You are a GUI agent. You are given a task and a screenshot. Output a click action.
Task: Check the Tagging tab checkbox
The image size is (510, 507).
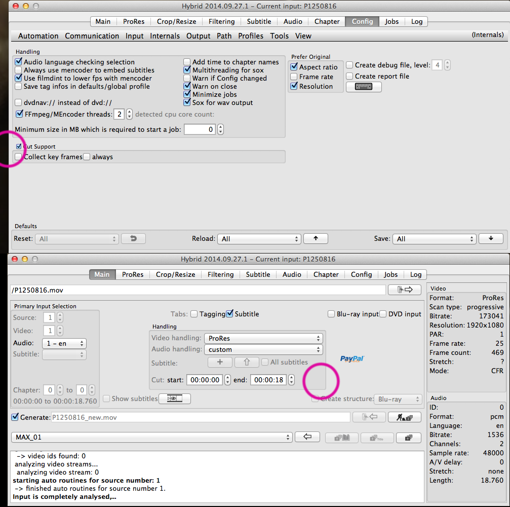[194, 314]
